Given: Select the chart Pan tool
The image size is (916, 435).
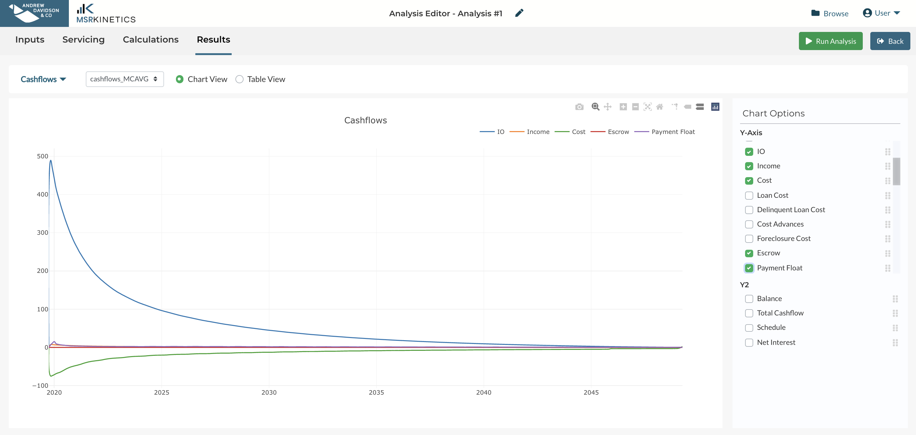Looking at the screenshot, I should click(x=608, y=107).
